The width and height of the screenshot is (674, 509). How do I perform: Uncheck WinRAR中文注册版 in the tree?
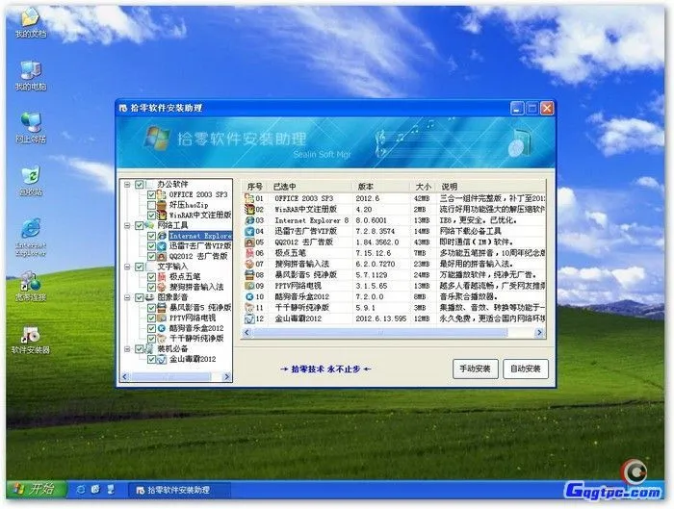point(151,216)
